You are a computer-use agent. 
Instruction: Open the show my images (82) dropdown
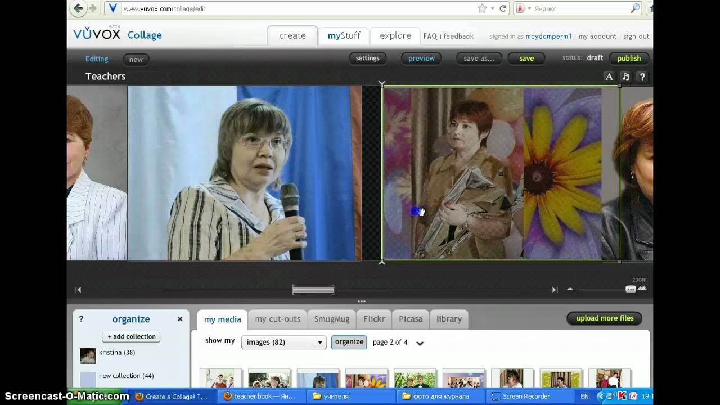click(x=283, y=342)
